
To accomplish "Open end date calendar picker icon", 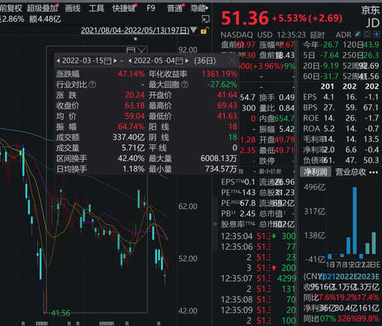I will pyautogui.click(x=179, y=60).
